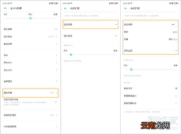Viewport: 181px width, 134px height.
Task: Tap 全屏显示 setting label
Action: pos(8,81)
